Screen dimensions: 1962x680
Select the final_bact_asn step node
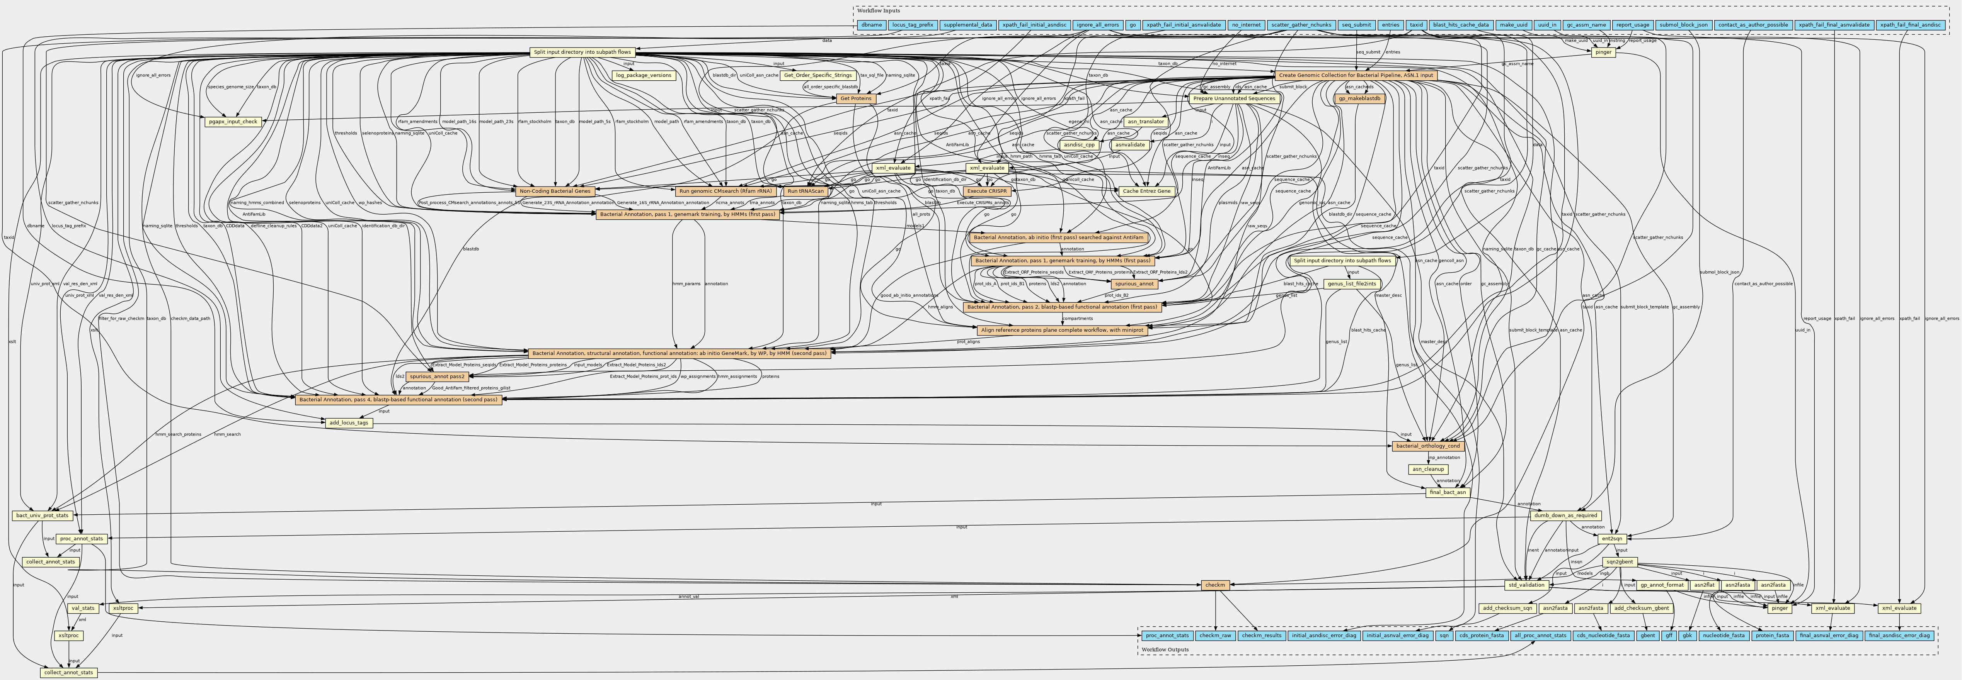click(x=1447, y=492)
